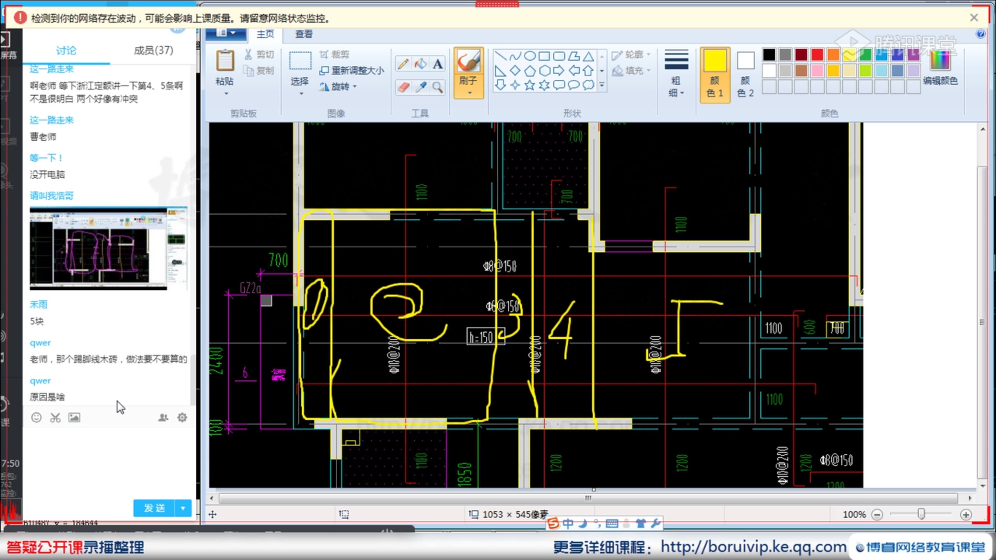Expand the shapes gallery more arrow
Image resolution: width=996 pixels, height=560 pixels.
(602, 85)
